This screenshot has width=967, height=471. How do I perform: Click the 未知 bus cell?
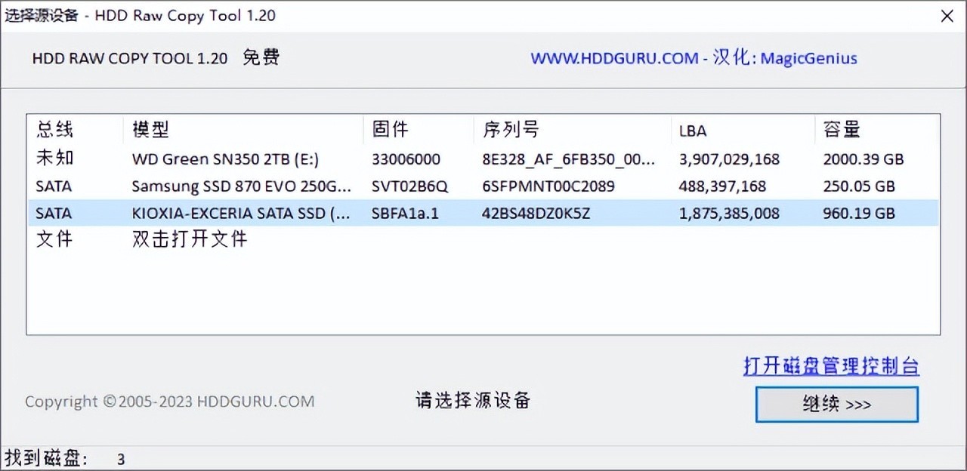tap(54, 159)
